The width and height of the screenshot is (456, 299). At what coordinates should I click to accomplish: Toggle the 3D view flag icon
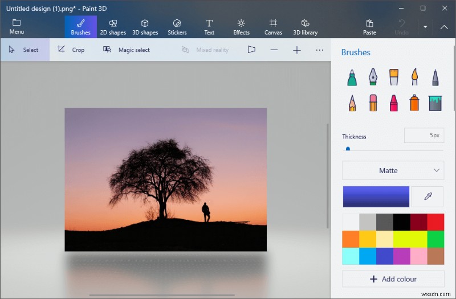pos(251,50)
